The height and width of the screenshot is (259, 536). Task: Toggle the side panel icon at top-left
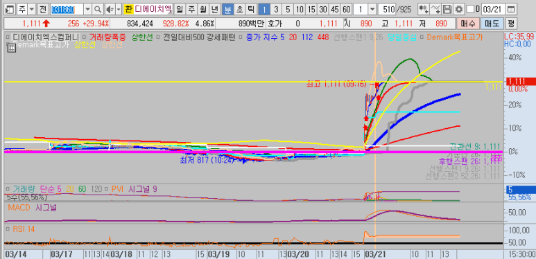[x=10, y=9]
